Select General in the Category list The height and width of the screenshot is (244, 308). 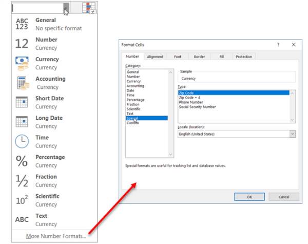pyautogui.click(x=147, y=72)
